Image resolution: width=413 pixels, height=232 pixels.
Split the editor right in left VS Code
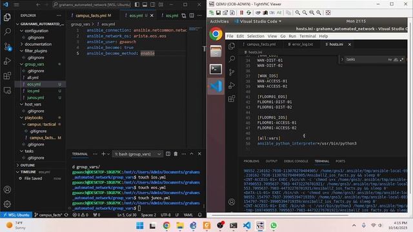(x=192, y=15)
